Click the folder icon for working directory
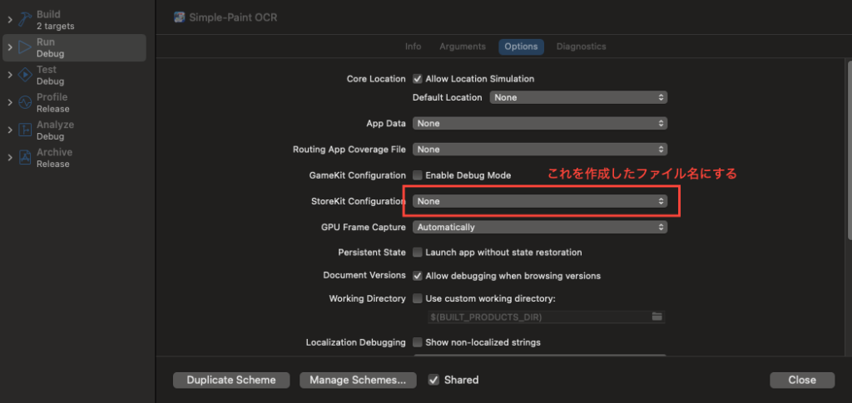852x403 pixels. click(x=656, y=317)
